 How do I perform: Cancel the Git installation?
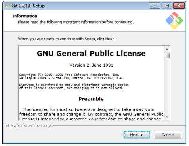point(168,135)
